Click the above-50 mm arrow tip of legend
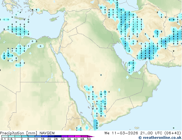The width and height of the screenshot is (182, 140). click(91, 136)
